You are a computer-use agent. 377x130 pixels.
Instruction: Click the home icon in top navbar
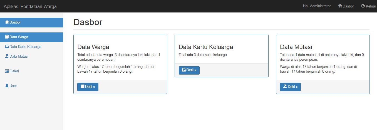(x=340, y=6)
